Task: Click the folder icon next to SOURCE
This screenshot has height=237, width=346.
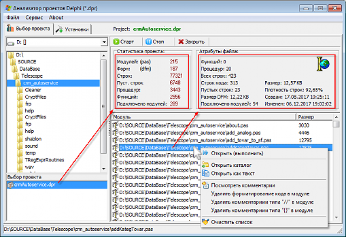Action: pyautogui.click(x=13, y=62)
